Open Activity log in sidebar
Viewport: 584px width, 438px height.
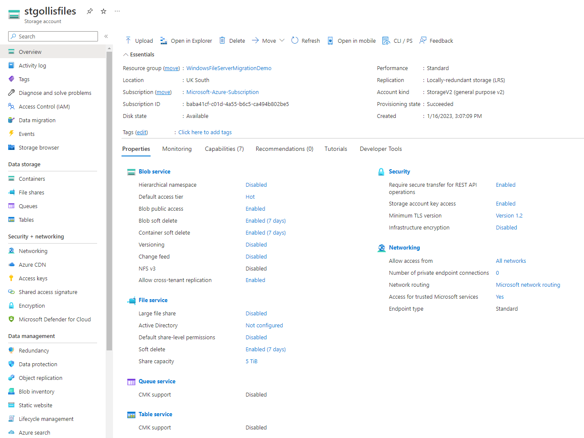pyautogui.click(x=33, y=65)
